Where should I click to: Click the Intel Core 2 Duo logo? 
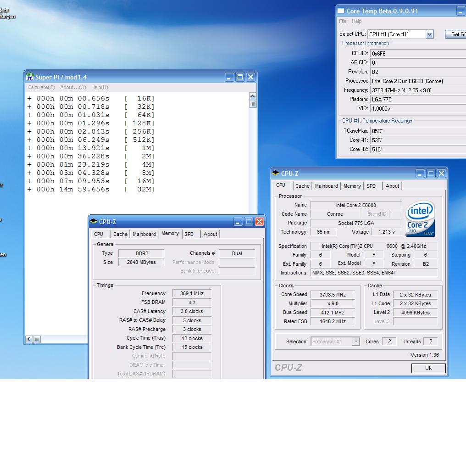pyautogui.click(x=420, y=219)
